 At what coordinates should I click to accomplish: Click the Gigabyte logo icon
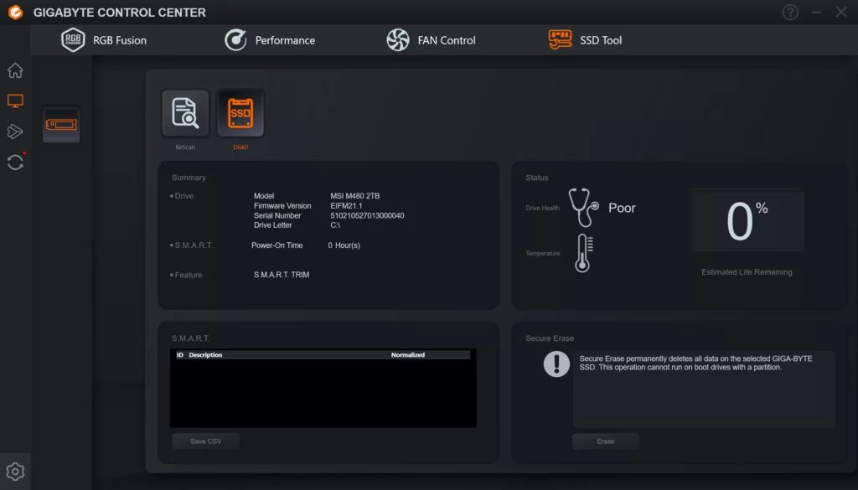click(x=15, y=12)
